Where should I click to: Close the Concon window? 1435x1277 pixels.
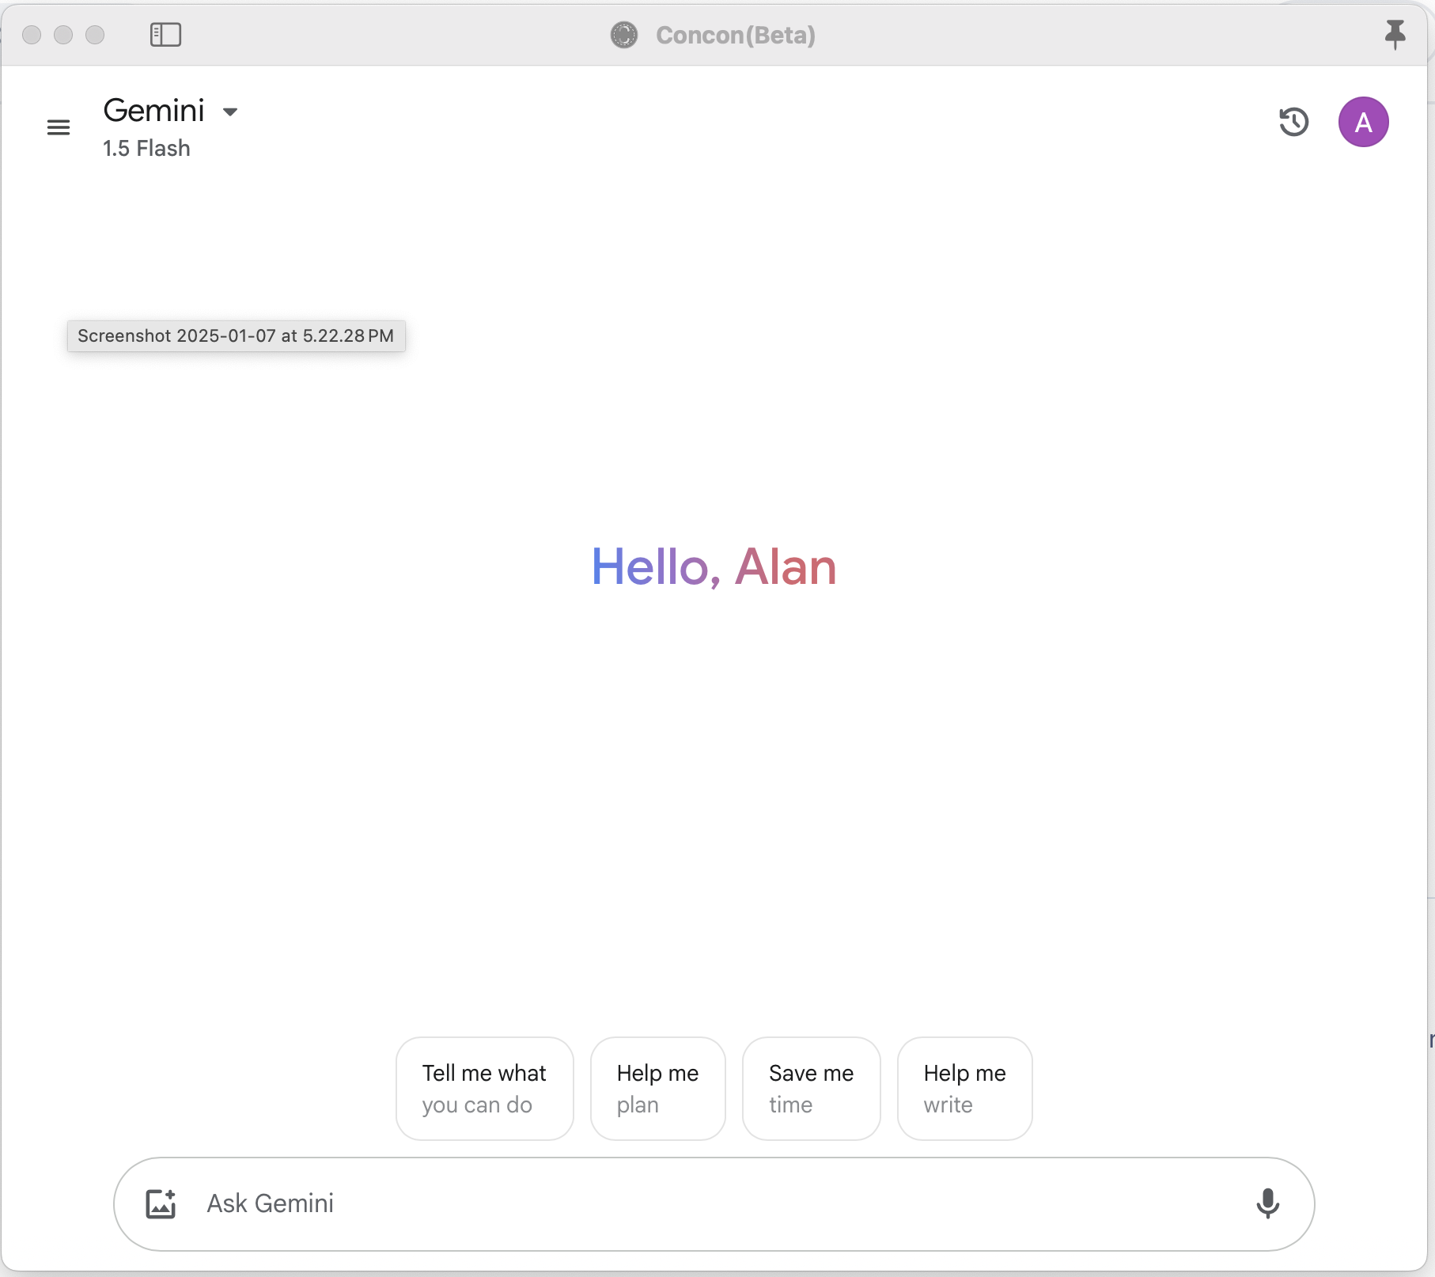(32, 35)
